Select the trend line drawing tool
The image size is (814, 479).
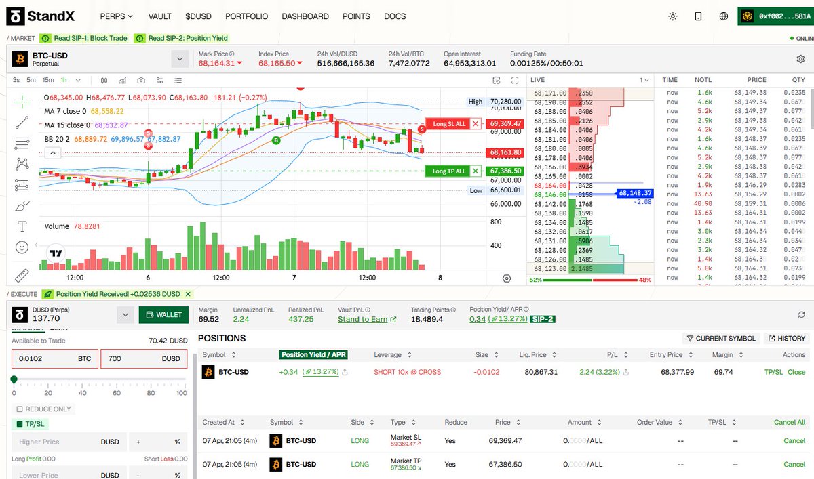click(22, 122)
